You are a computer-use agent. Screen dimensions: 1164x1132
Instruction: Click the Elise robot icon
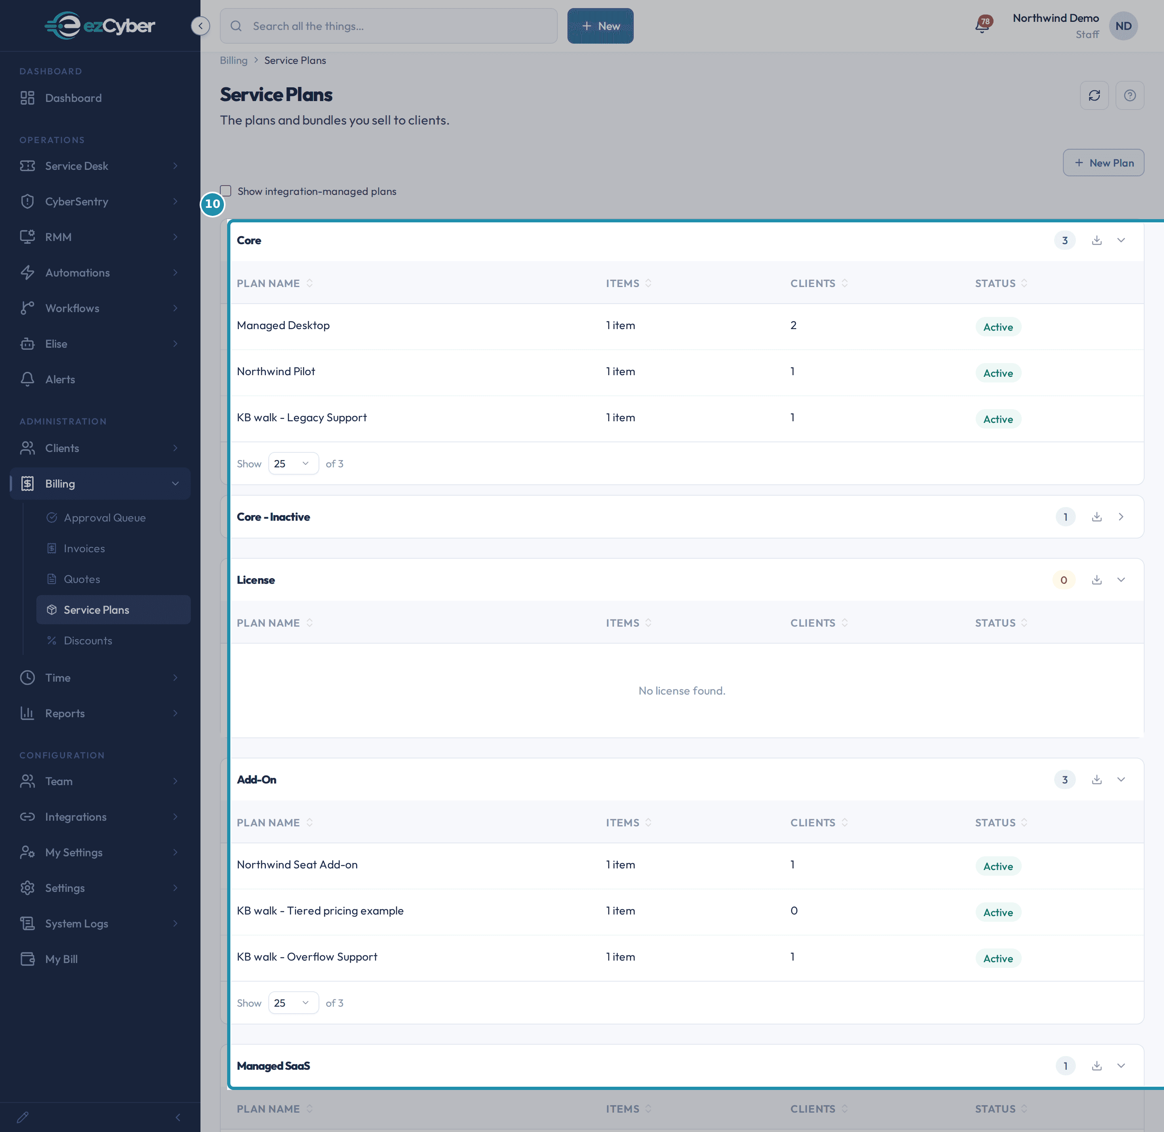27,344
